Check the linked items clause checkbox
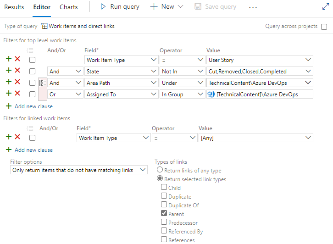The image size is (333, 244). coord(32,138)
